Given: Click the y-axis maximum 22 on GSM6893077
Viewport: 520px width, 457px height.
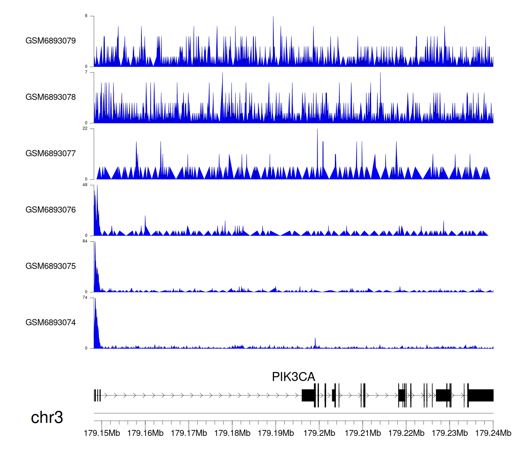Looking at the screenshot, I should [x=85, y=128].
